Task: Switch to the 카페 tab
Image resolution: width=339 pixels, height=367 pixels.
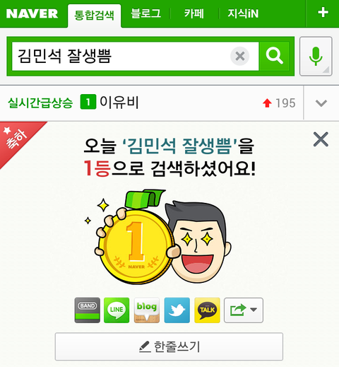Action: tap(194, 13)
